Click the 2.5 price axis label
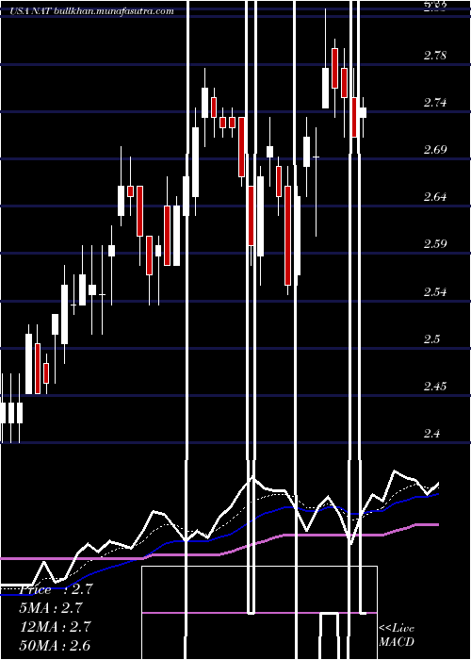471x660 pixels. click(431, 338)
